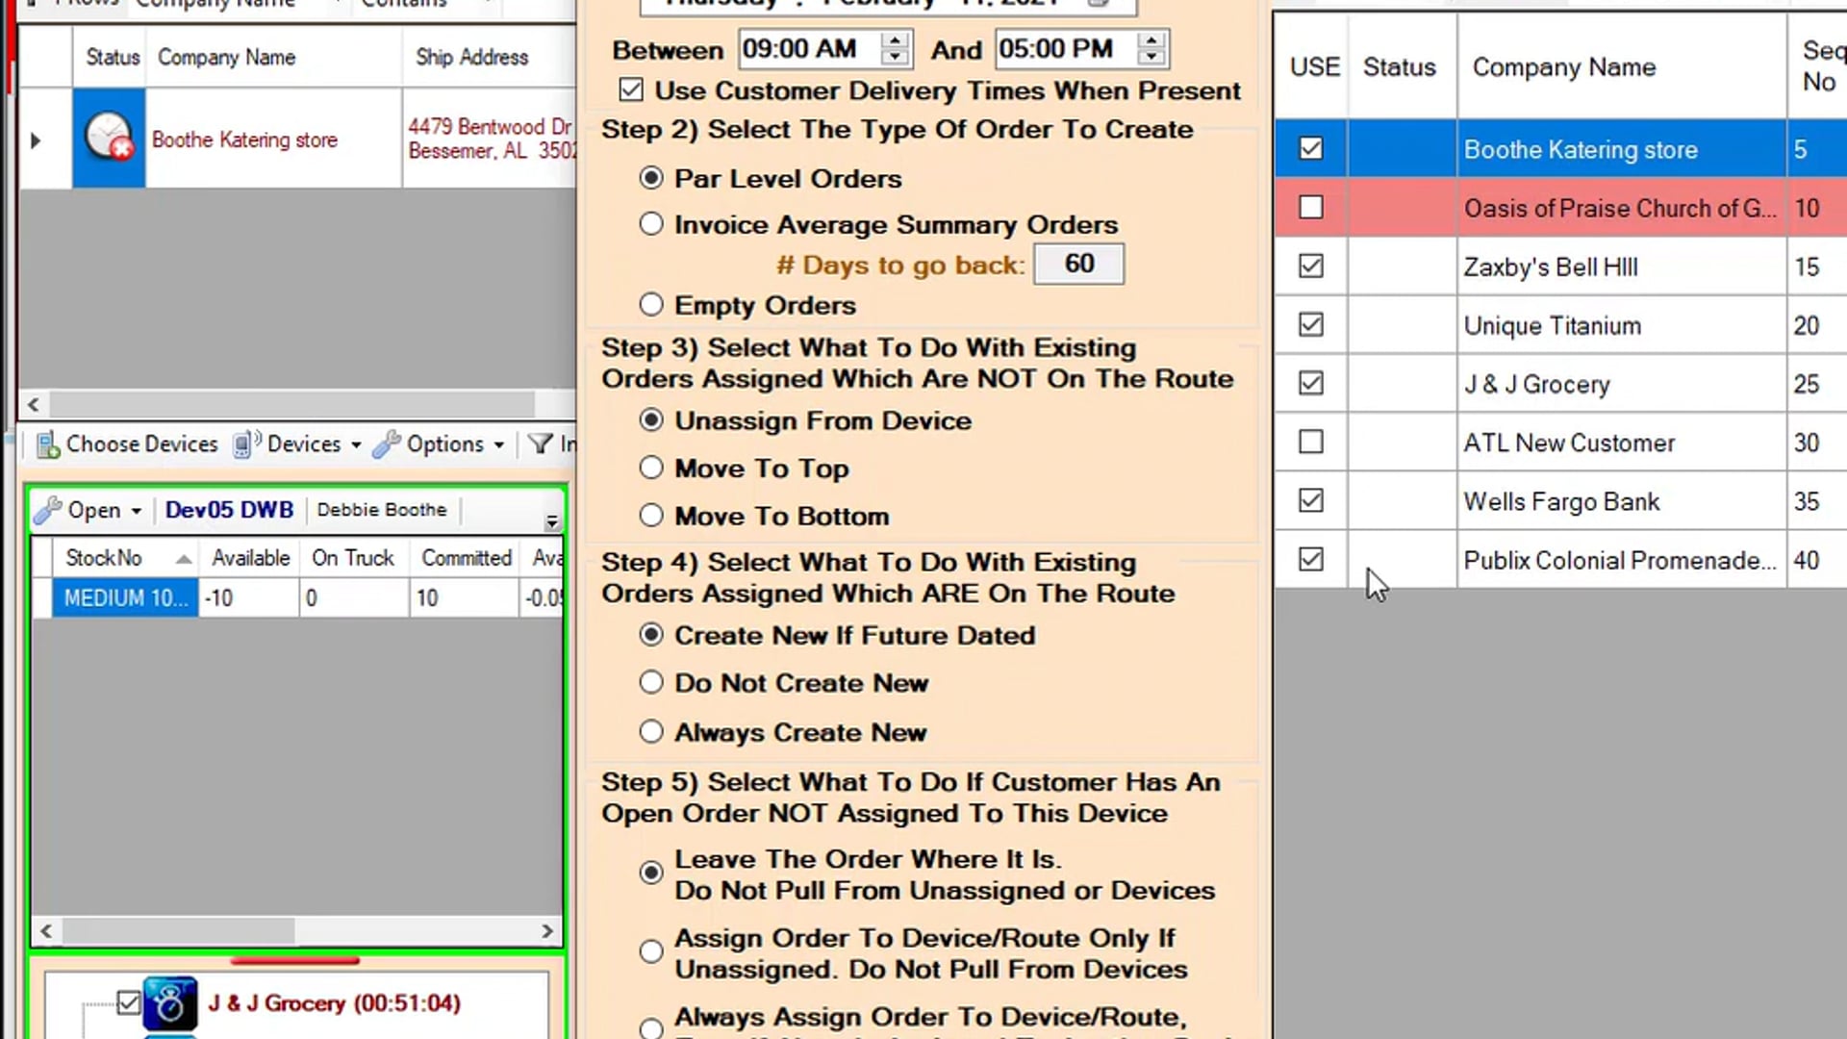Open the device Open dropdown

136,511
